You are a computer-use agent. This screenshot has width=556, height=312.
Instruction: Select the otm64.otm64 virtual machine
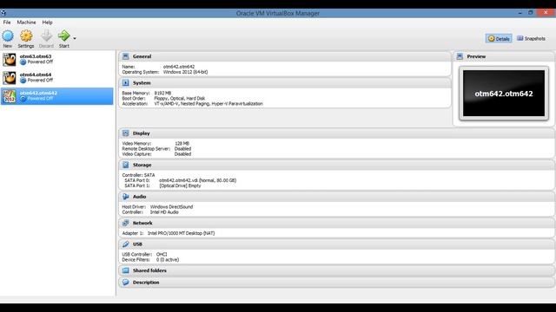pos(56,77)
